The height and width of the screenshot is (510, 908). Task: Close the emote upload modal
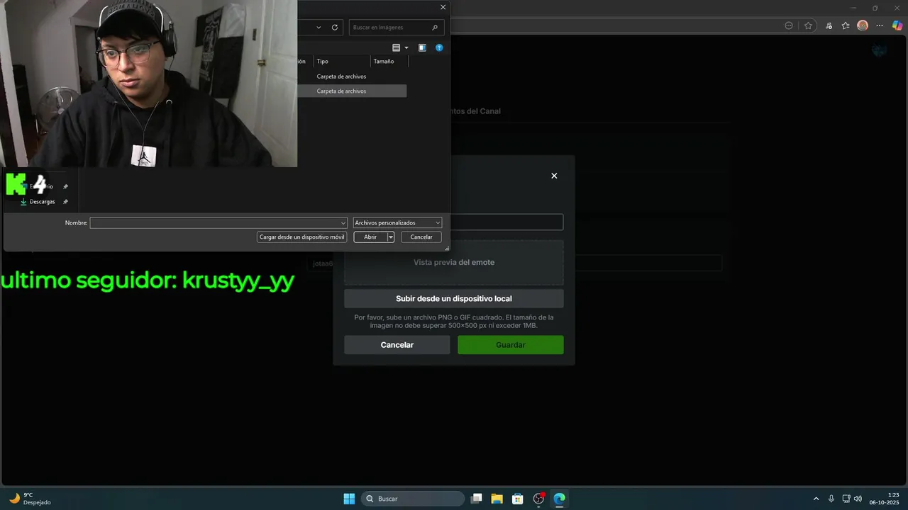pyautogui.click(x=554, y=176)
